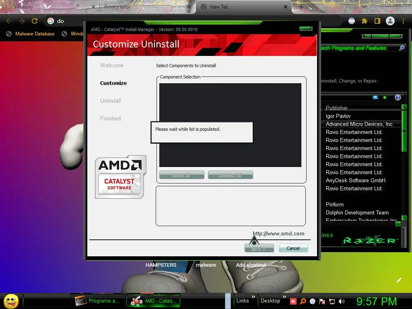Image resolution: width=412 pixels, height=309 pixels.
Task: Click the Customize step label
Action: point(113,83)
